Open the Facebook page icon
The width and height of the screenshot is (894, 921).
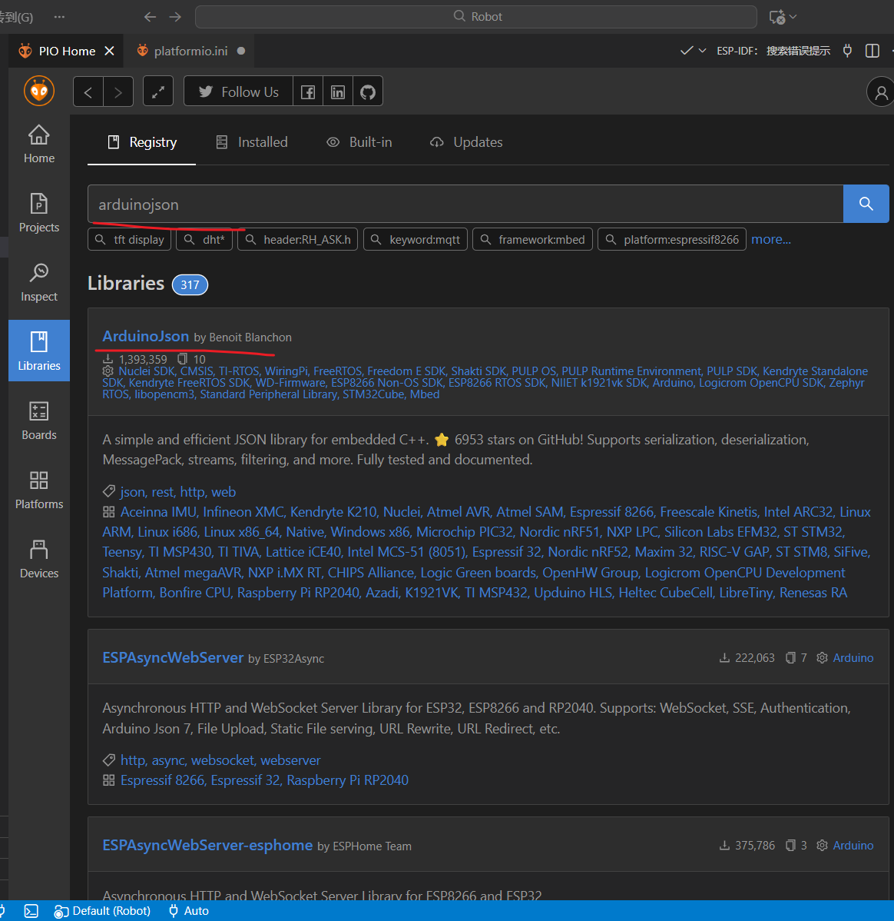(307, 91)
